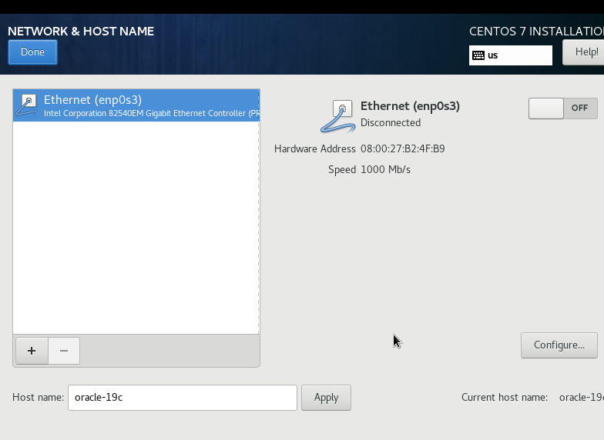Click the Intel Corporation 82540EM controller description
The image size is (604, 440).
pos(151,114)
